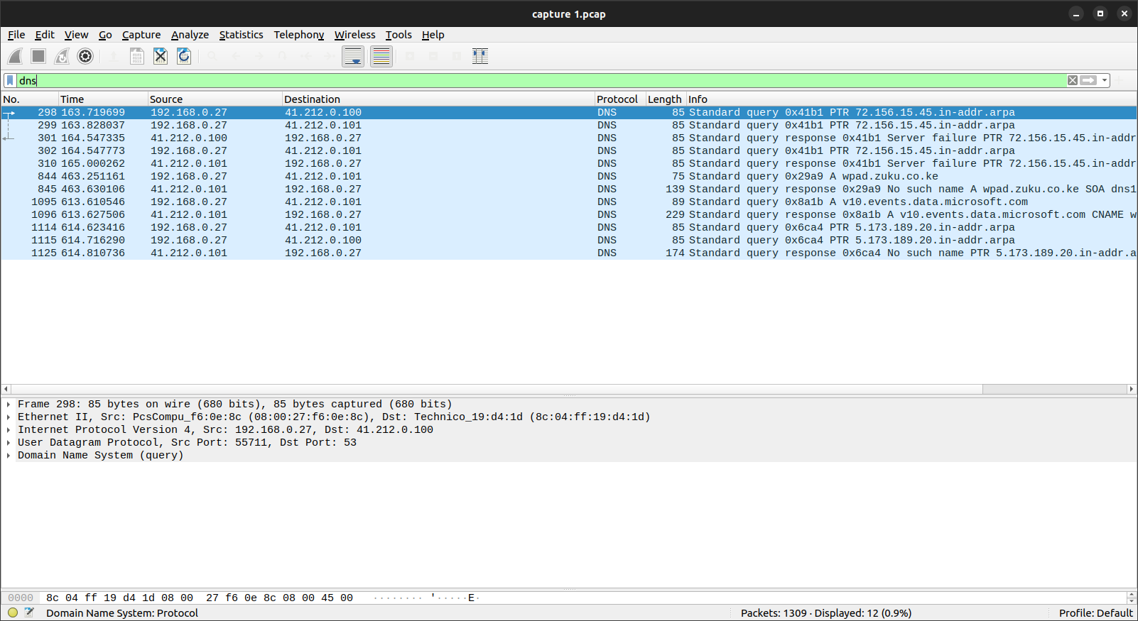Sort by Source column header
This screenshot has width=1138, height=621.
pyautogui.click(x=215, y=99)
